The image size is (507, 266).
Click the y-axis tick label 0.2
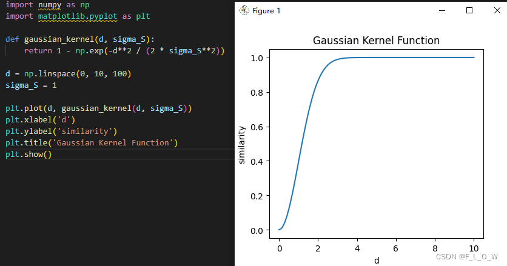[x=257, y=196]
